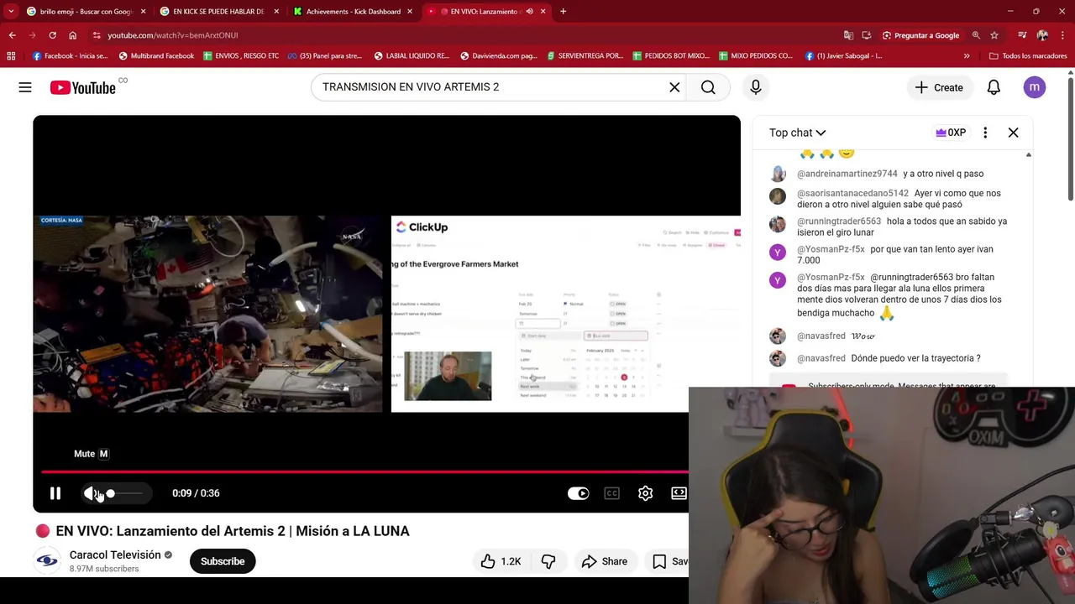Open the Multibrand Facebook bookmark
This screenshot has height=604, width=1075.
[156, 56]
